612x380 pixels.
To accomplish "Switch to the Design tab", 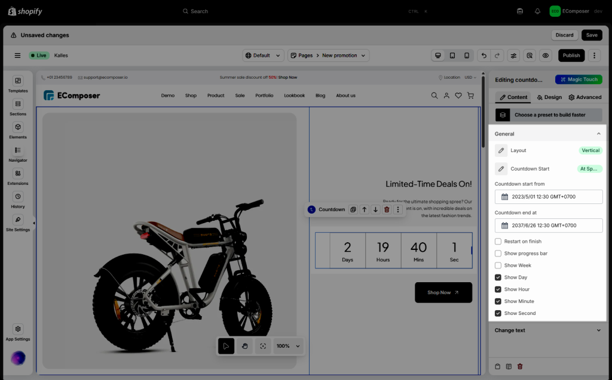I will click(549, 97).
